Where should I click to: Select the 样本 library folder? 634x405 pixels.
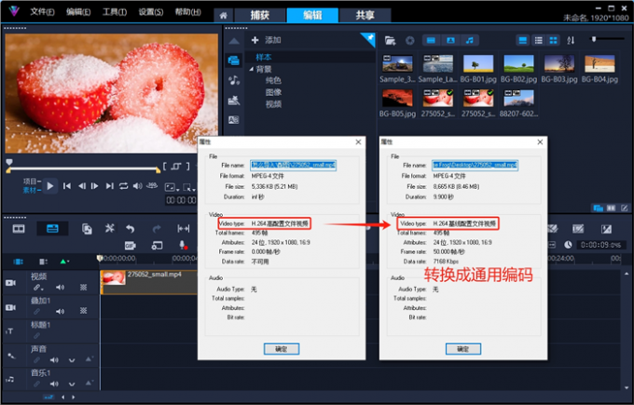coord(264,57)
